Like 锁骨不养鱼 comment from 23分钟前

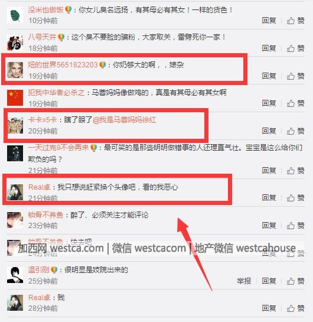[x=295, y=226]
